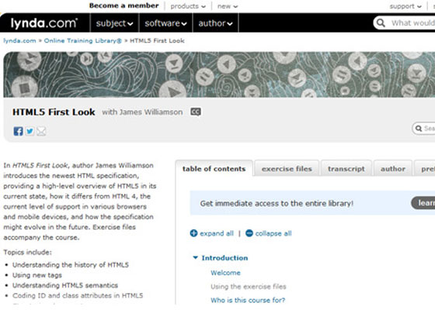Share course via email envelope icon
Image resolution: width=435 pixels, height=310 pixels.
(x=41, y=131)
